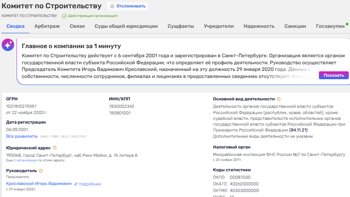
Task: Click the purple AI sparkle icon
Action: click(x=8, y=46)
